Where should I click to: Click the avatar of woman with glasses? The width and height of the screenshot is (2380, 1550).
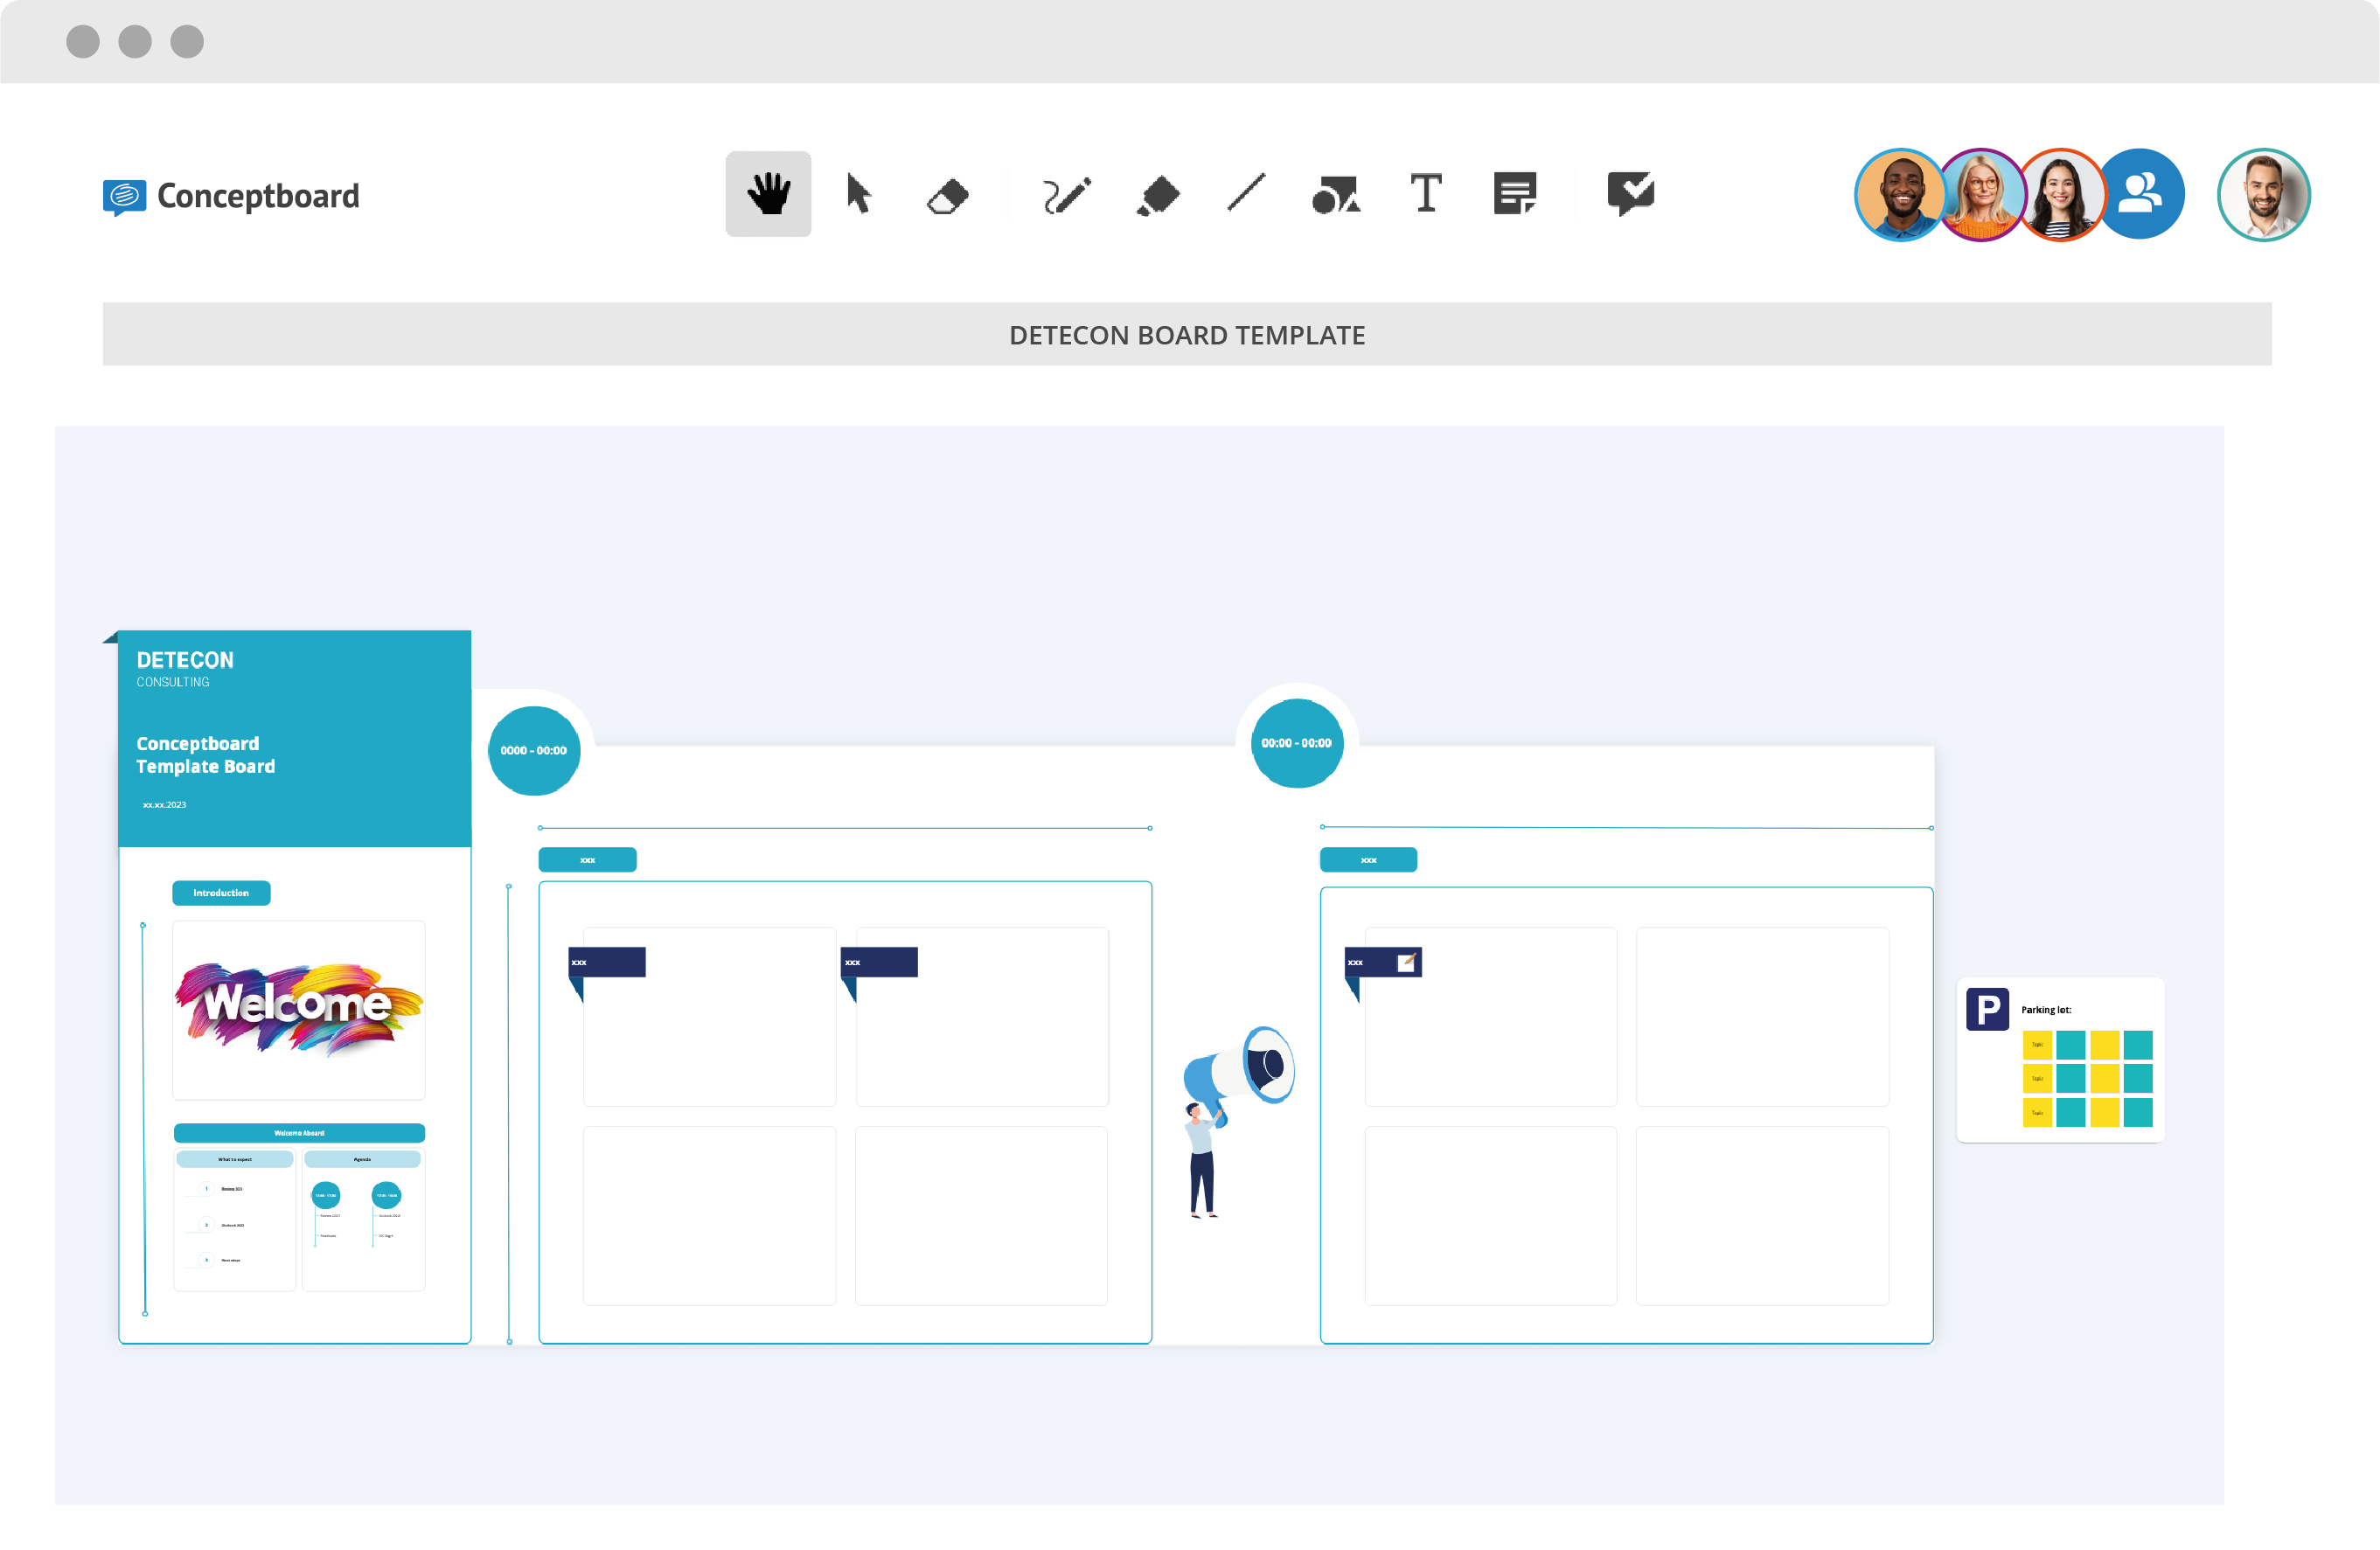coord(1980,195)
